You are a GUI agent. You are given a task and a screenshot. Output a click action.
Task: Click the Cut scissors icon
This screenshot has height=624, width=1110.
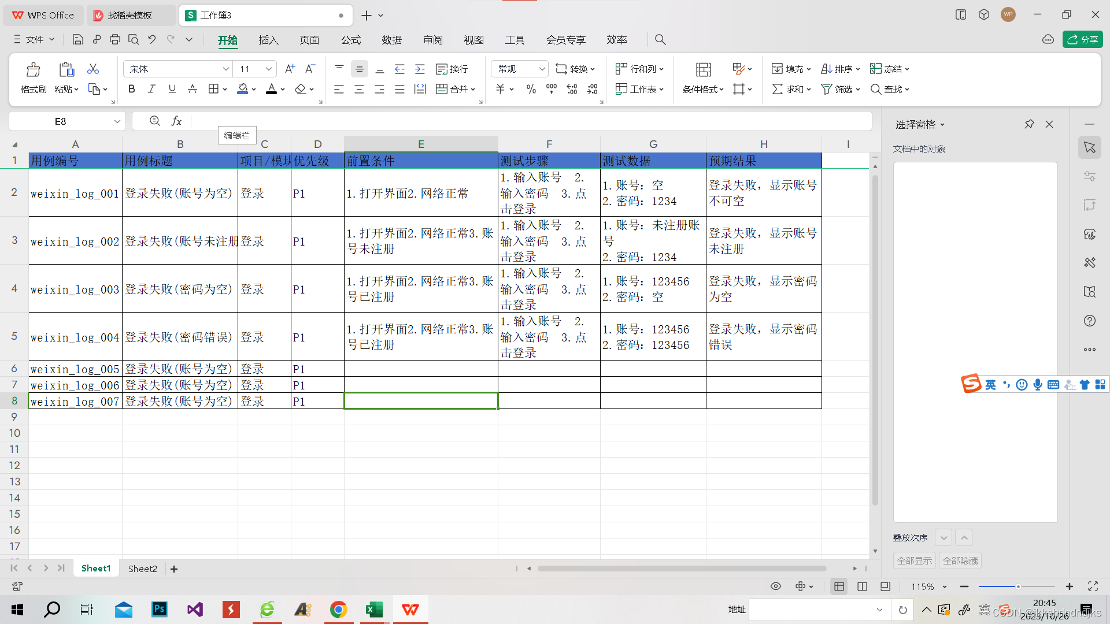[x=92, y=69]
